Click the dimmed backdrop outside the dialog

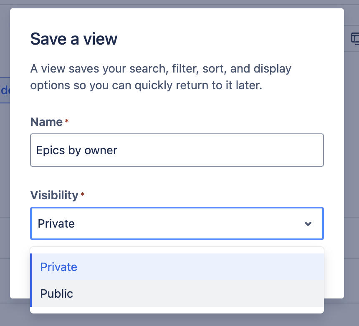[351, 167]
